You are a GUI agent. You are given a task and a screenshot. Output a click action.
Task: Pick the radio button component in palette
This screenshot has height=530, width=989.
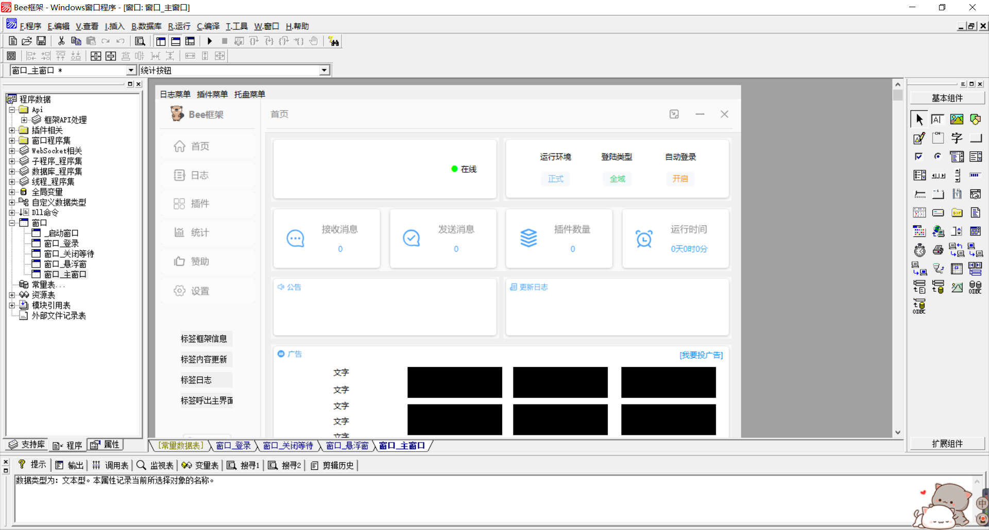[x=937, y=156]
